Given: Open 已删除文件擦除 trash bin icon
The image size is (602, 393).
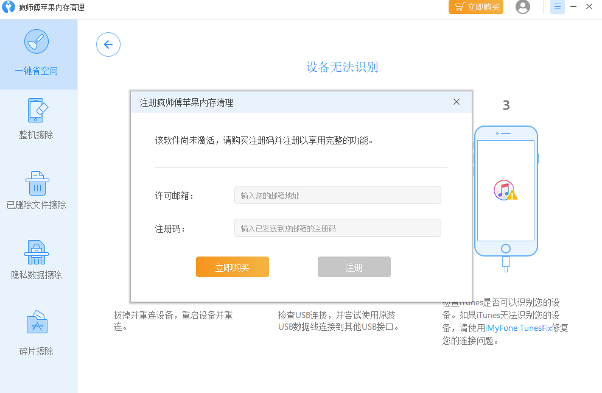Looking at the screenshot, I should point(37,183).
